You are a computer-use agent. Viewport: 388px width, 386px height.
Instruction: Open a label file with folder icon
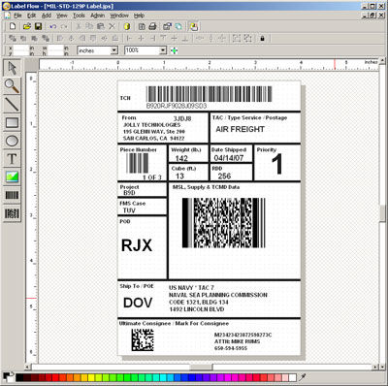[x=27, y=26]
